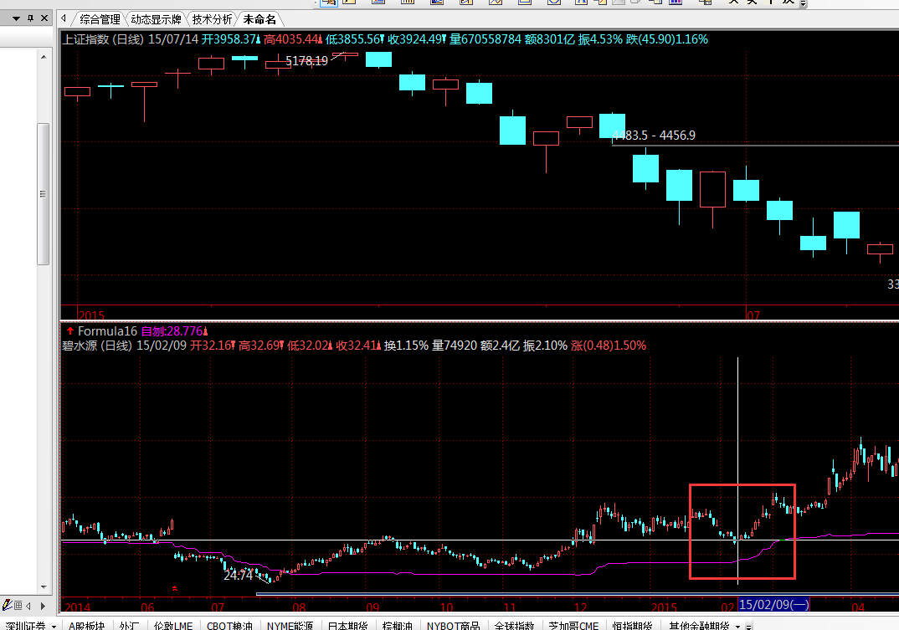Expand the 其他金融期货 dropdown arrow
Screen dimensions: 899x630
(x=737, y=626)
